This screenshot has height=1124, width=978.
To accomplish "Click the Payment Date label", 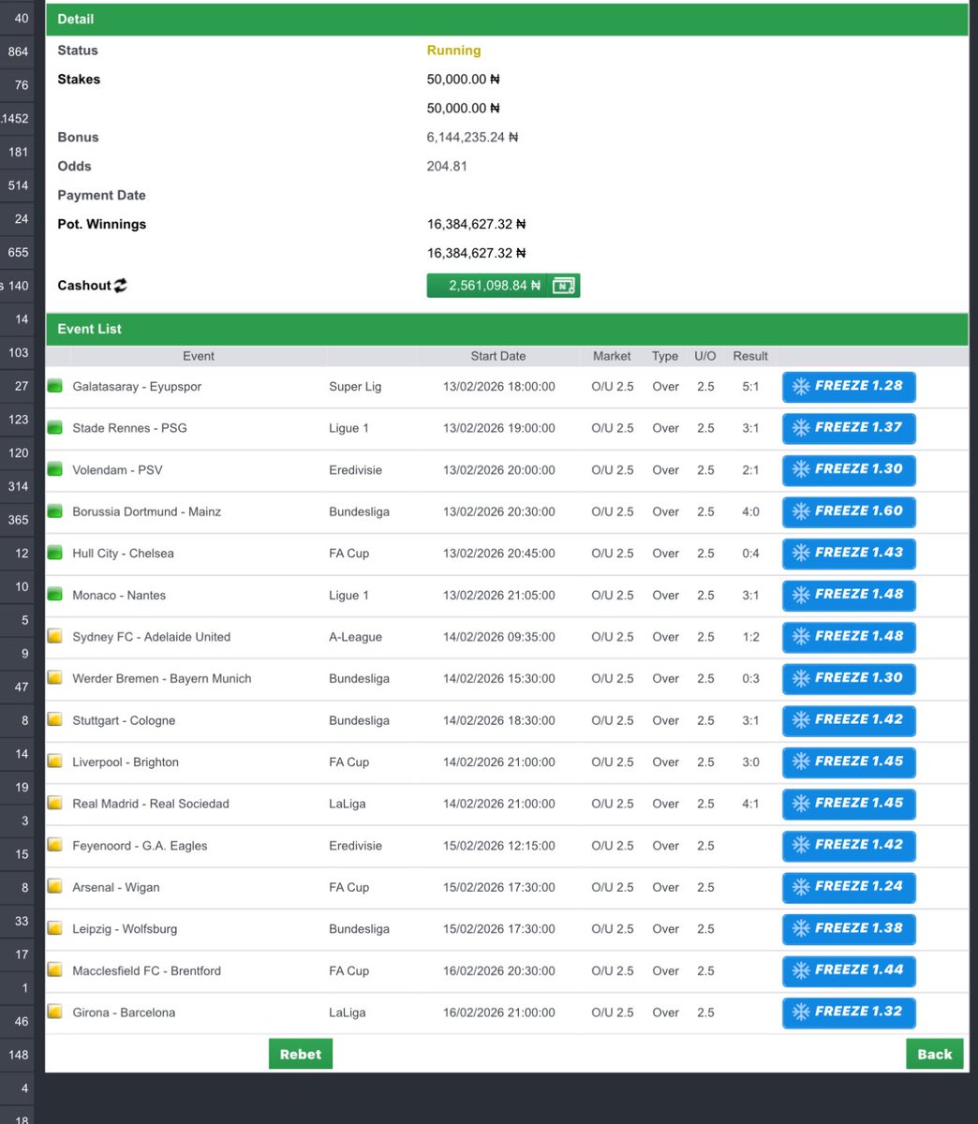I will coord(102,195).
